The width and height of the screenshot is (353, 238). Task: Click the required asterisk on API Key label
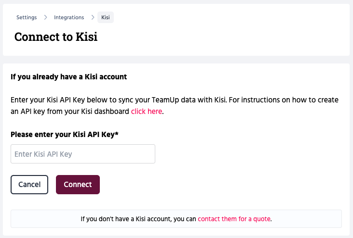click(117, 134)
